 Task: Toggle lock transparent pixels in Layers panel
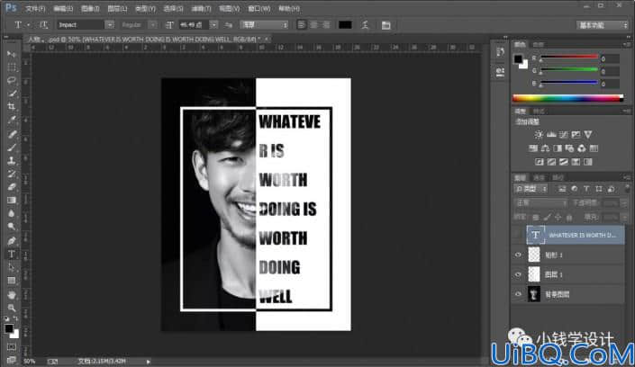pos(535,218)
